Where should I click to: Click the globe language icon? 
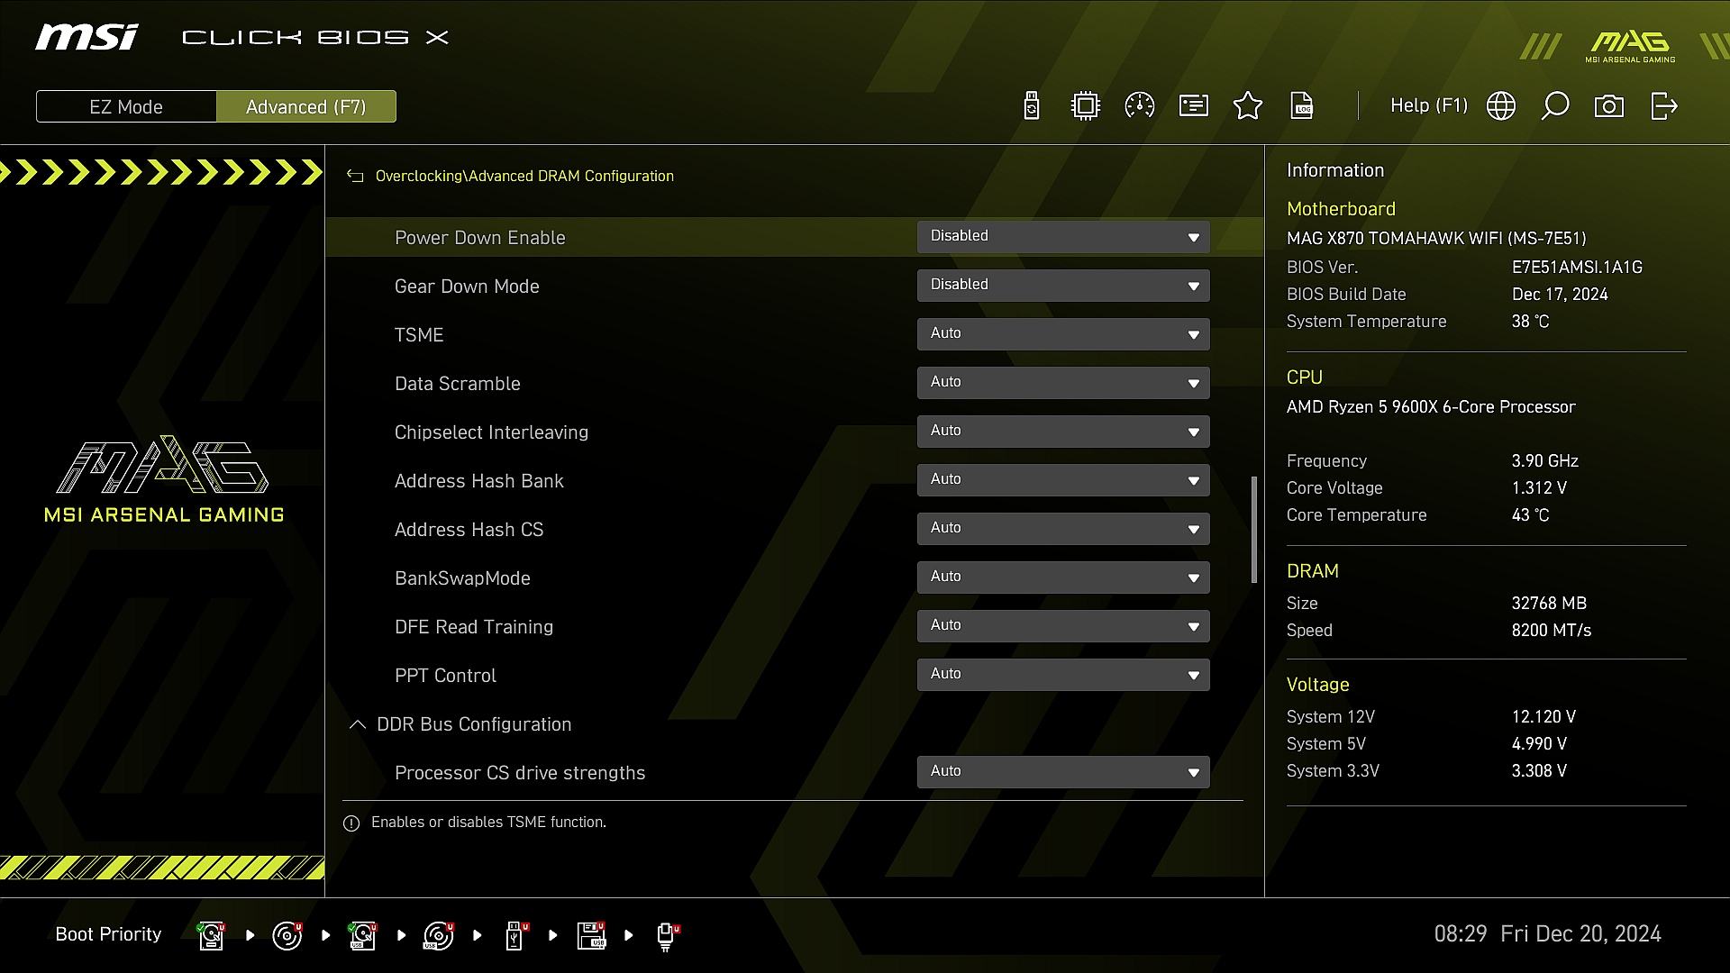[1501, 106]
